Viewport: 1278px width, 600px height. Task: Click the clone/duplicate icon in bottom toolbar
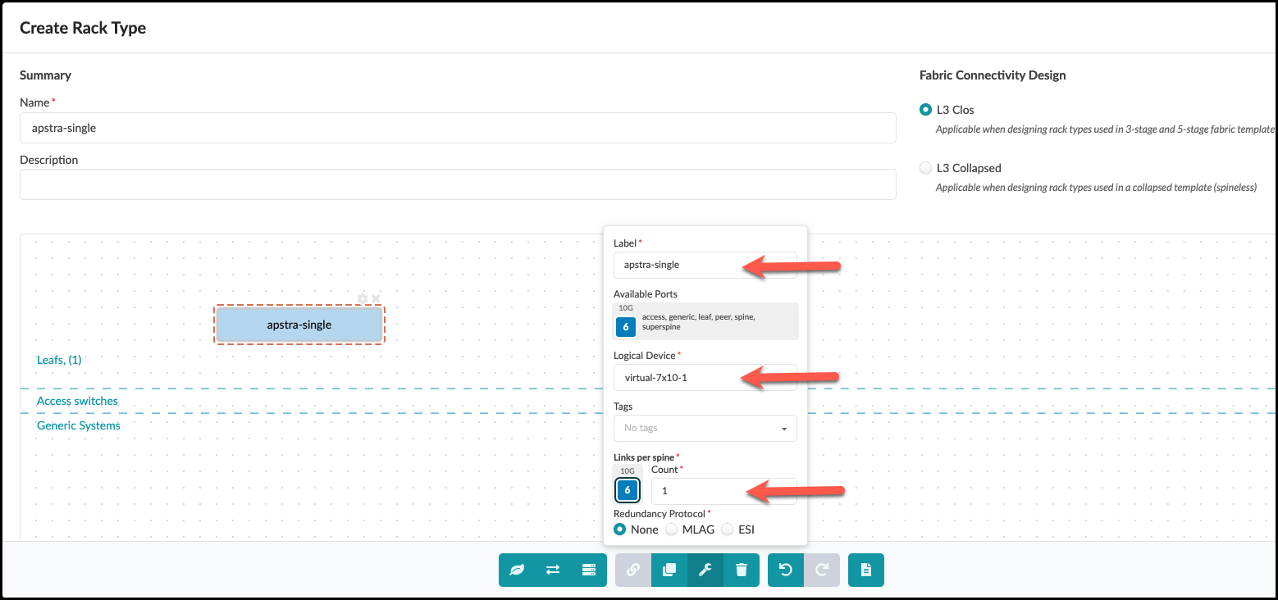click(669, 570)
